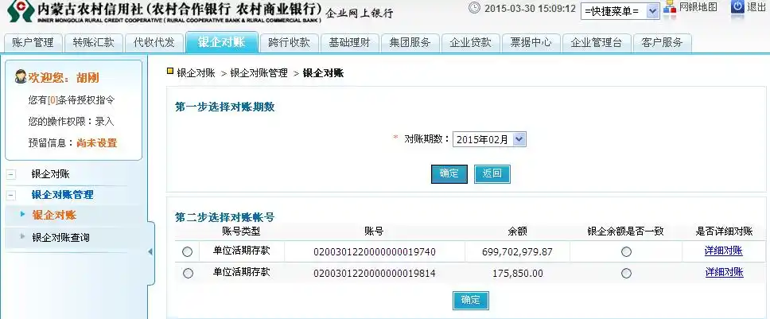Select 银企对账查询 in the sidebar
The height and width of the screenshot is (319, 770).
click(61, 238)
